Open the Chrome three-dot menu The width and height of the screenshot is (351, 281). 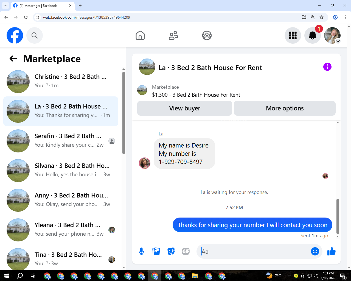345,17
